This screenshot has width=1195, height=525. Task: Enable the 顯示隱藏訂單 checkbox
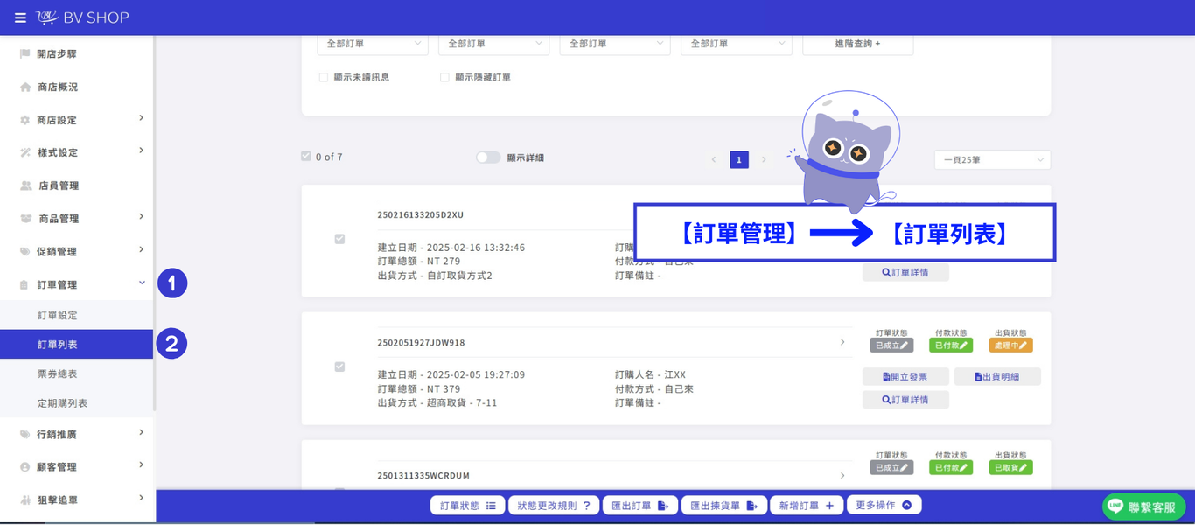pyautogui.click(x=445, y=78)
